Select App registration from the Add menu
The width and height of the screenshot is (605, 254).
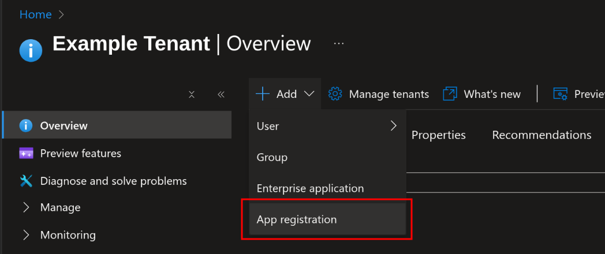[x=297, y=219]
